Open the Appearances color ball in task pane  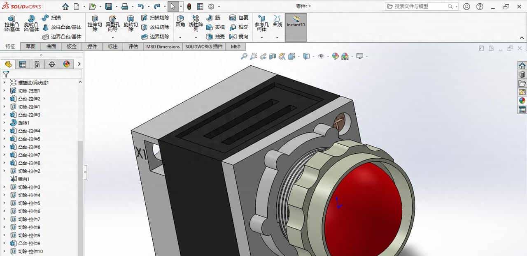(x=522, y=101)
